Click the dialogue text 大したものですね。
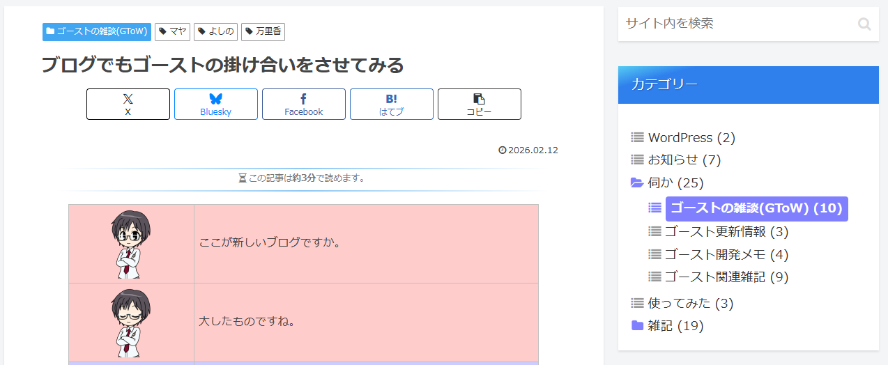 tap(247, 322)
